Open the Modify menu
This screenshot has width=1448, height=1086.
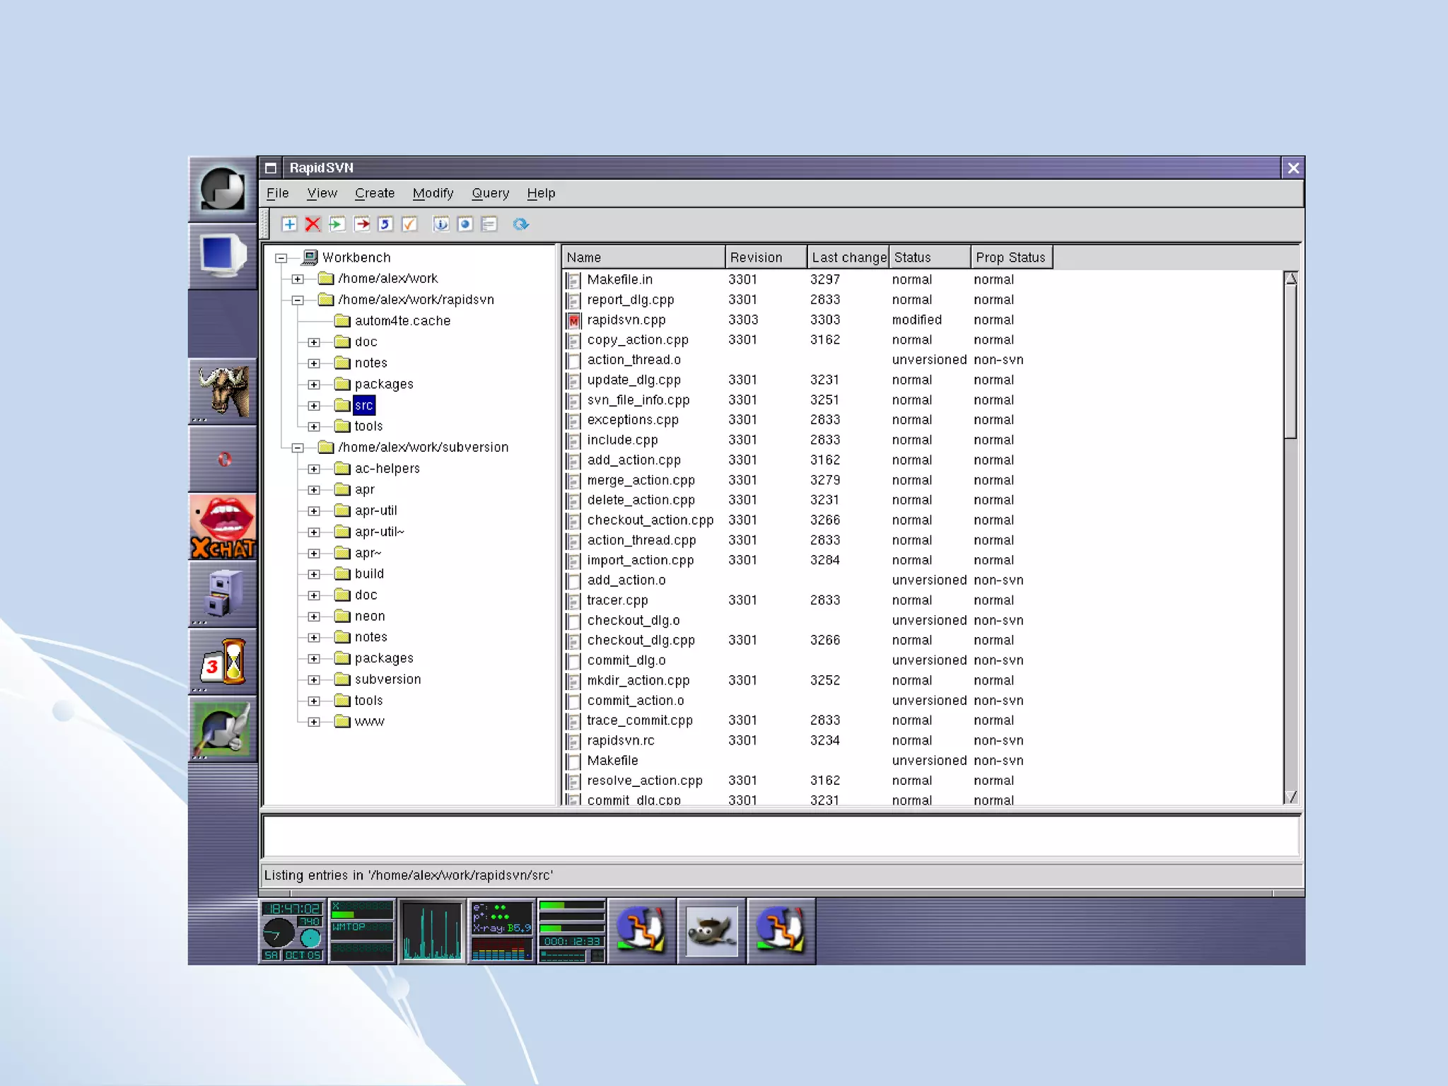[433, 193]
